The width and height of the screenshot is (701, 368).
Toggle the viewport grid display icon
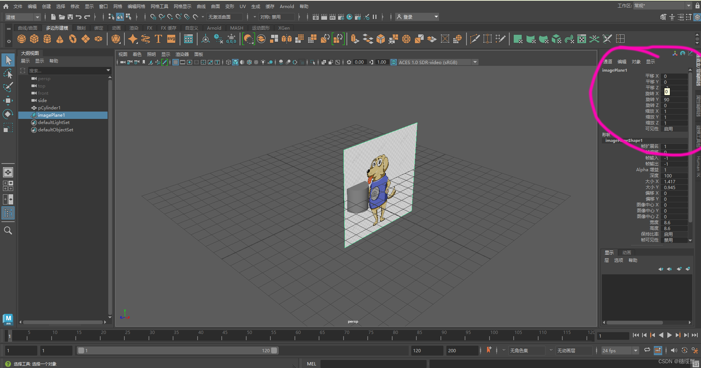tap(176, 62)
